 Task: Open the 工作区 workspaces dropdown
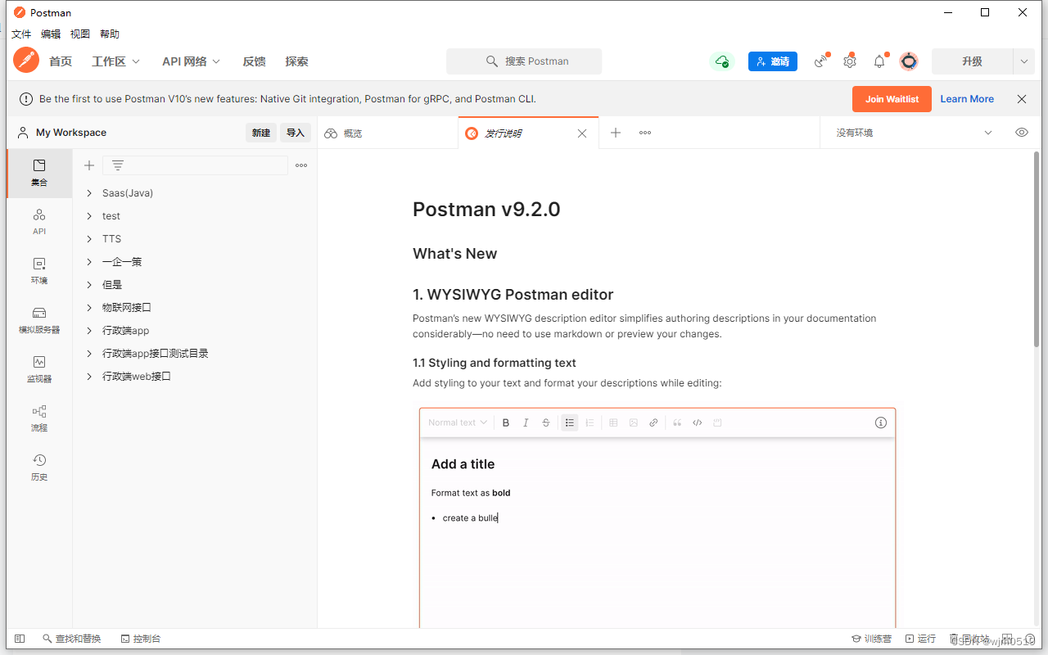click(115, 61)
